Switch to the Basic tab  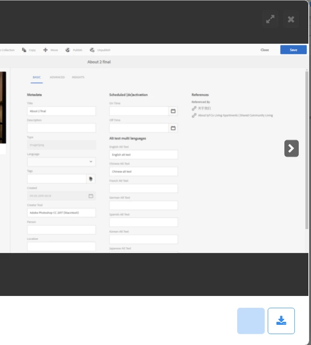[37, 77]
